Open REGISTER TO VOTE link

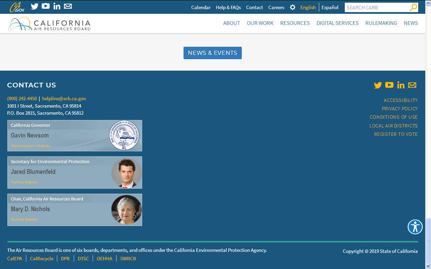[x=396, y=134]
